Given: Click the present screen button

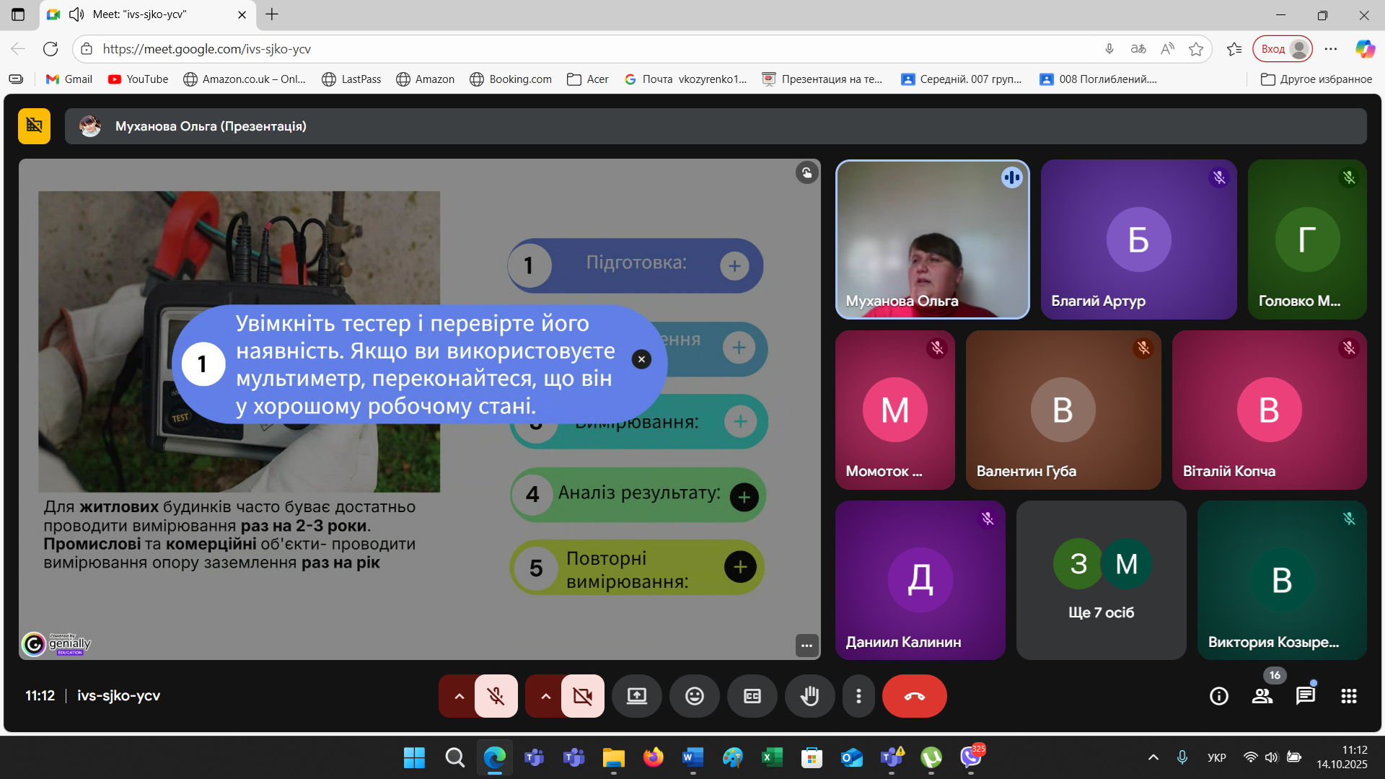Looking at the screenshot, I should [x=636, y=696].
